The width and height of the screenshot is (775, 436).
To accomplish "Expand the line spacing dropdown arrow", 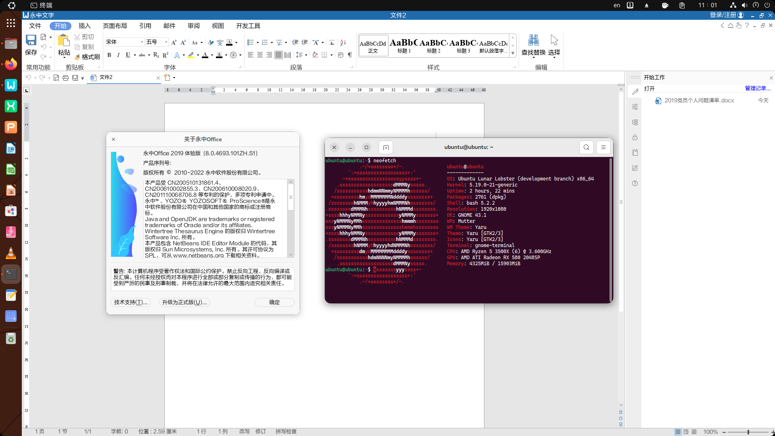I will click(306, 55).
